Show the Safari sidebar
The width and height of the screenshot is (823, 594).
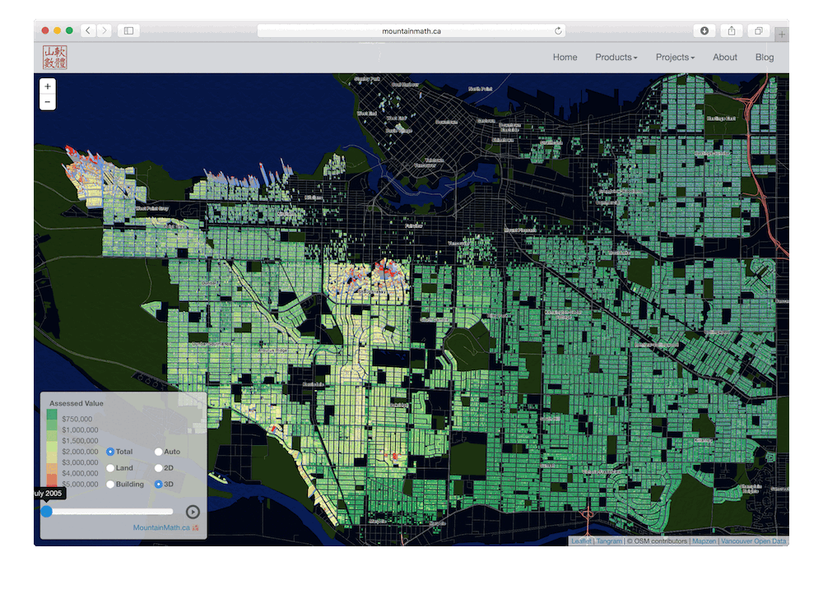[128, 30]
